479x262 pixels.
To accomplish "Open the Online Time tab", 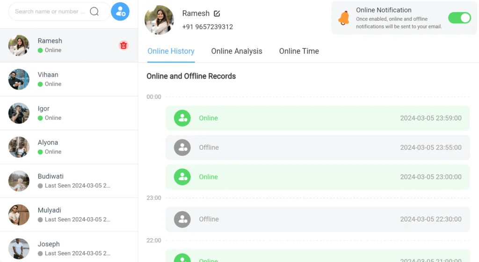I will click(299, 51).
